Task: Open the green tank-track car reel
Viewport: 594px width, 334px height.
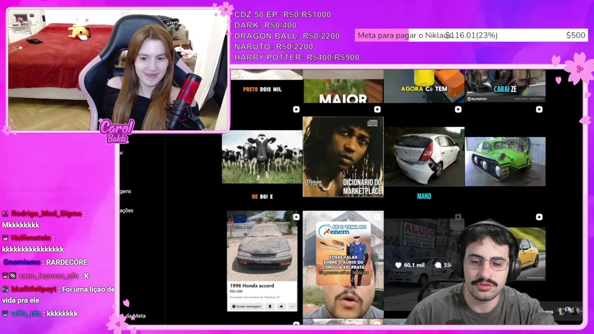Action: [505, 161]
